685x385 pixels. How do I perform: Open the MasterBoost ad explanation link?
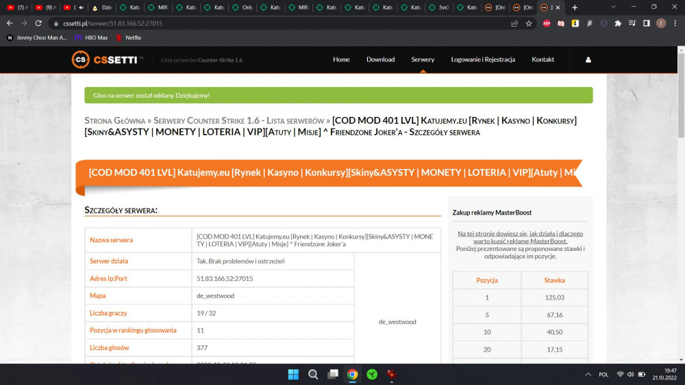click(520, 237)
